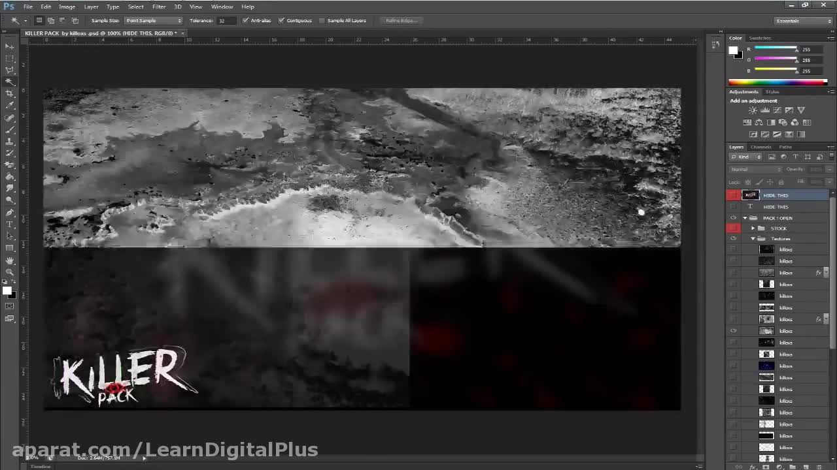Click the foreground color swatch in toolbox

pos(7,291)
